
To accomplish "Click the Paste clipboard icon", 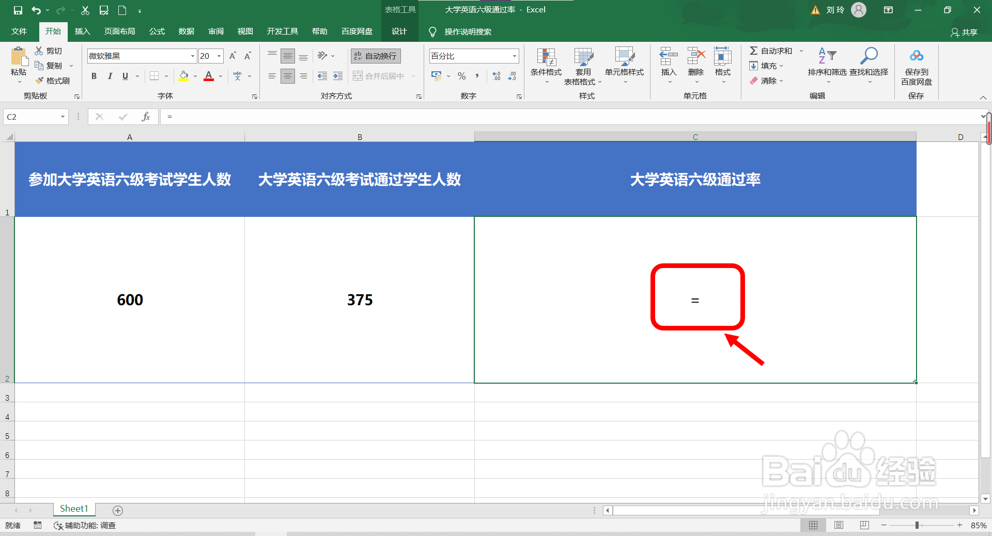I will pos(19,56).
